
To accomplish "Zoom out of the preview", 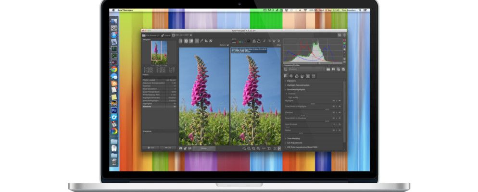I will click(x=244, y=148).
